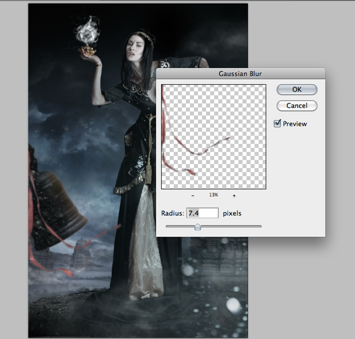Sample the white smoke above the golden bowl
Screen dimensions: 355x339
[88, 32]
